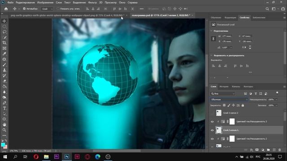287x161 pixels.
Task: Open the Файл menu
Action: (x=10, y=3)
